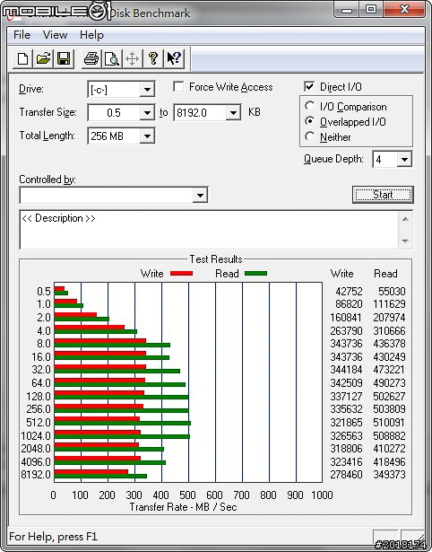Select Overlapped I/O radio button
Image resolution: width=432 pixels, height=552 pixels.
(310, 121)
